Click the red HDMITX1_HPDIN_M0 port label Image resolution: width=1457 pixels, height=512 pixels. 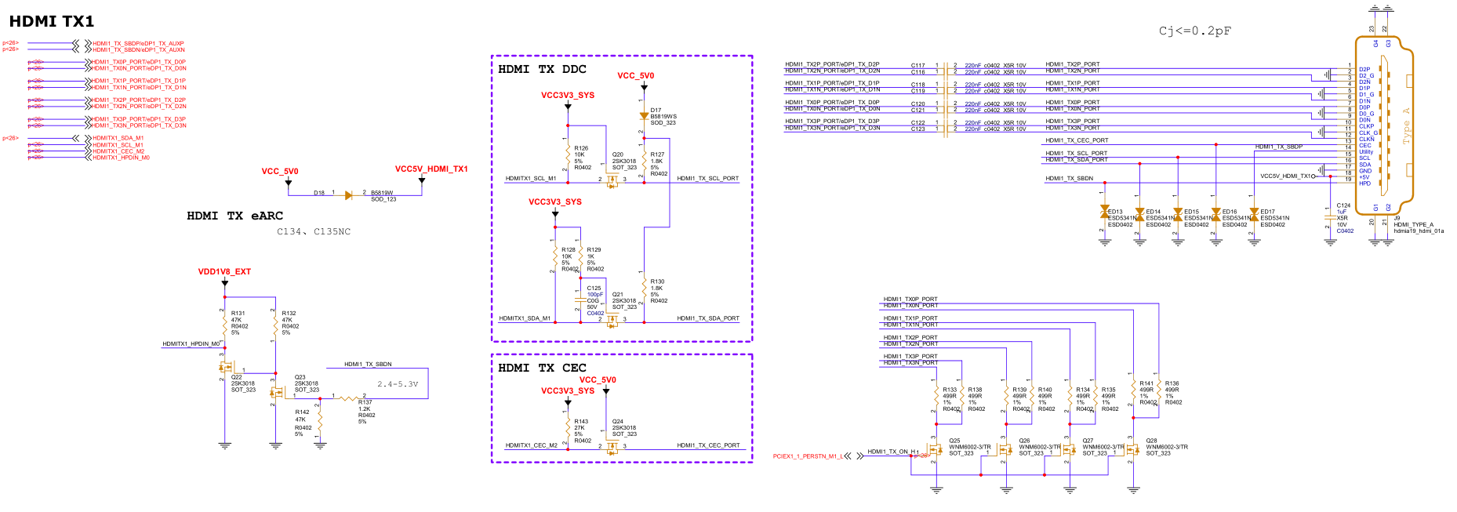click(x=122, y=158)
